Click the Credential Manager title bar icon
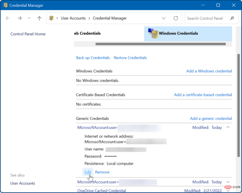This screenshot has height=193, width=242. tap(5, 5)
